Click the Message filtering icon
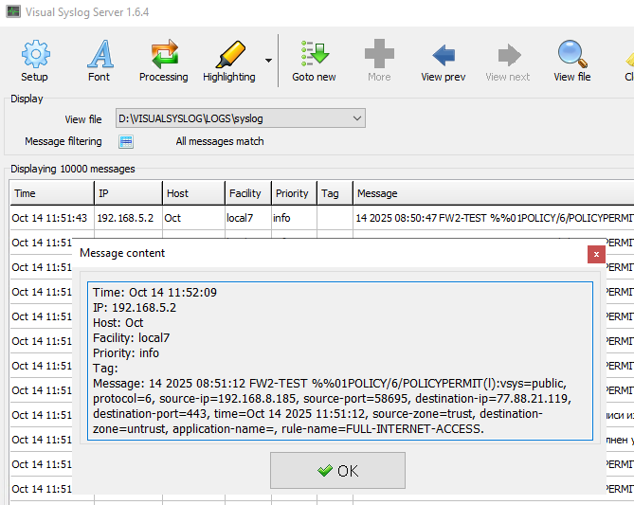This screenshot has width=634, height=505. point(126,142)
